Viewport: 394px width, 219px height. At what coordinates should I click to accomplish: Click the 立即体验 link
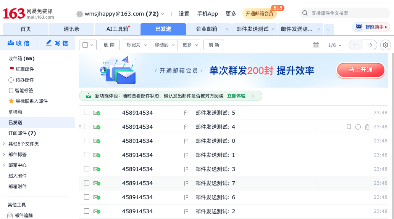[x=236, y=96]
